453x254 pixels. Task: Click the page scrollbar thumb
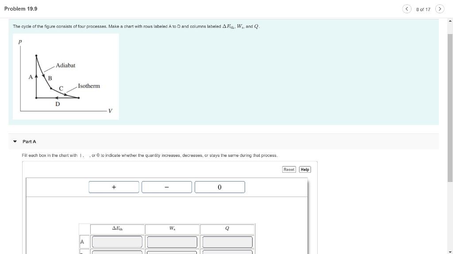click(x=450, y=107)
